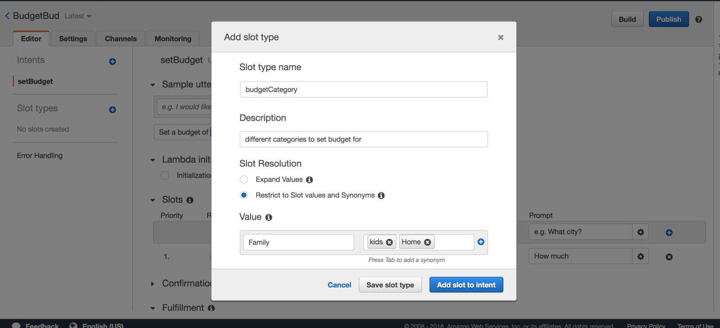
Task: Select Restrict to Slot values and Synonyms
Action: point(244,195)
